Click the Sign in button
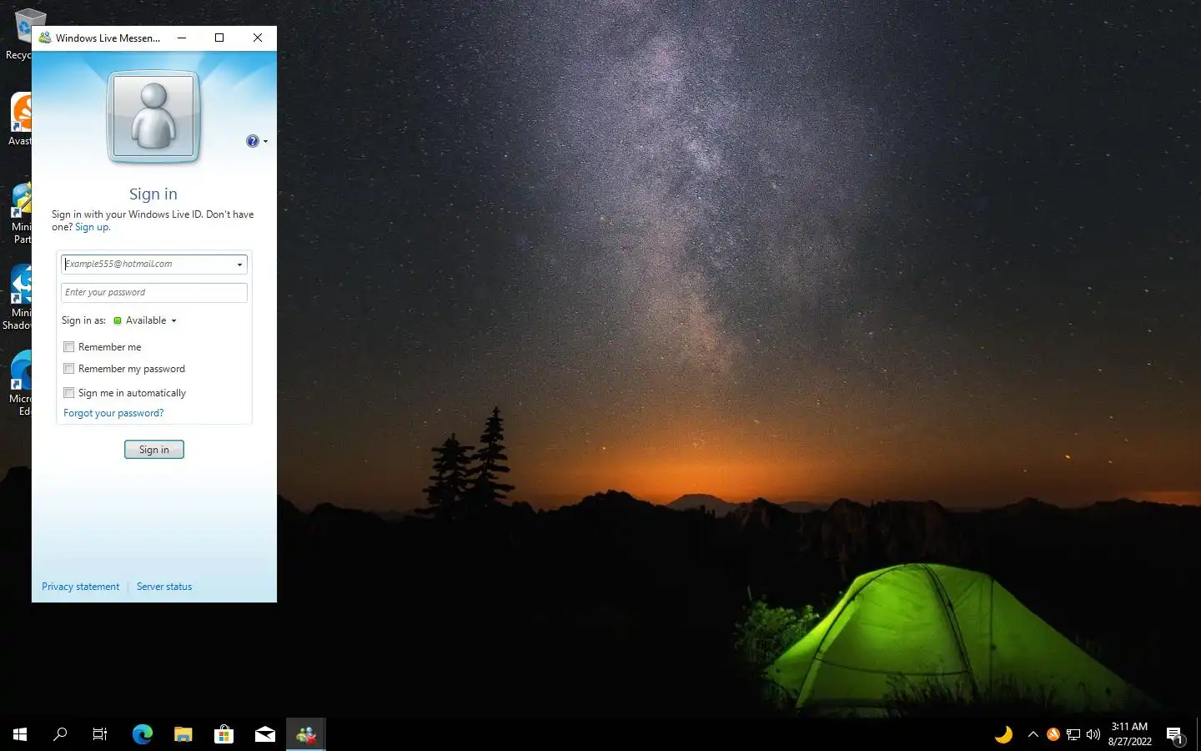The width and height of the screenshot is (1201, 751). 154,450
